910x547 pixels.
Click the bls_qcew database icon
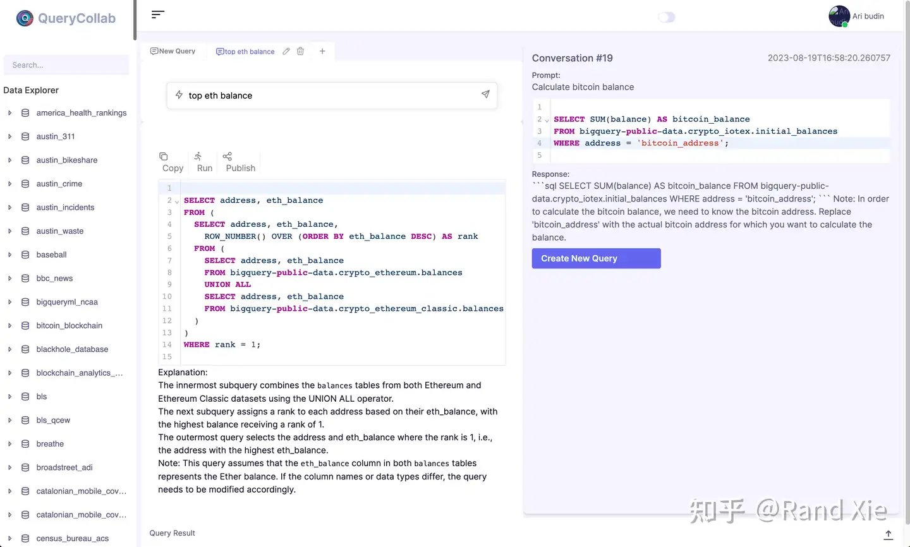25,420
